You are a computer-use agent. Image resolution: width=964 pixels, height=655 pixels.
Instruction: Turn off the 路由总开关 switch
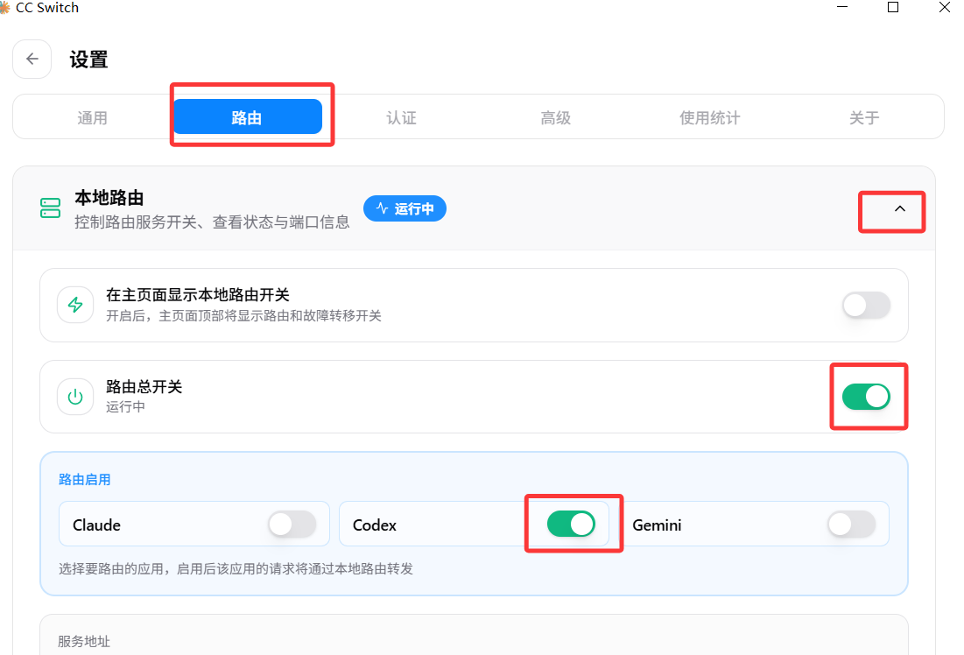pyautogui.click(x=866, y=397)
